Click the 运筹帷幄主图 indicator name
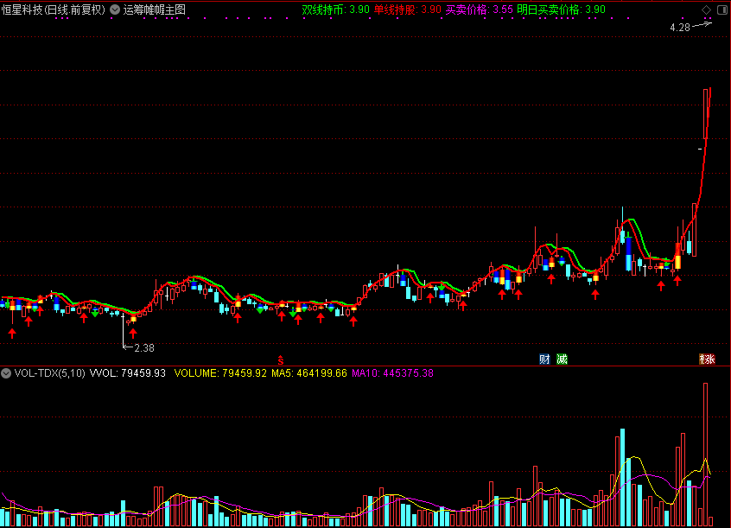Image resolution: width=731 pixels, height=528 pixels. pyautogui.click(x=155, y=10)
